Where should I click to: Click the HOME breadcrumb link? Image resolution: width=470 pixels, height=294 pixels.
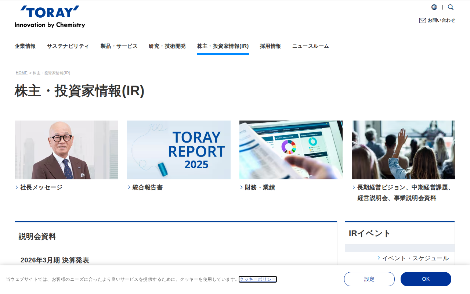22,73
